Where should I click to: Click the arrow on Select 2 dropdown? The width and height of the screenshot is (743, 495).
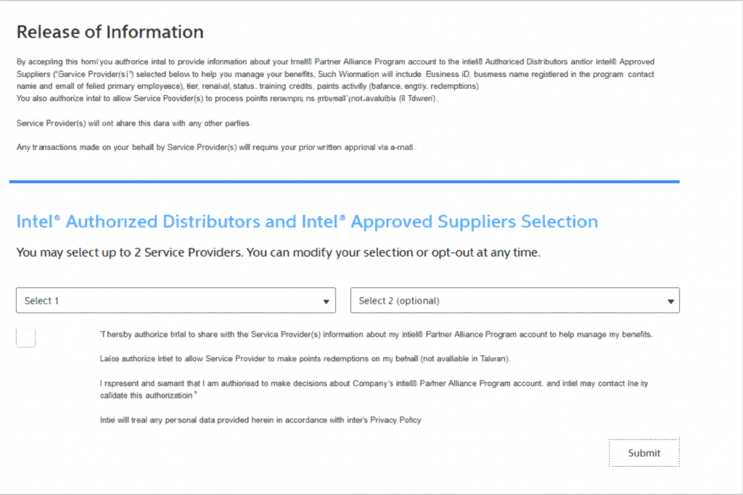pyautogui.click(x=670, y=301)
